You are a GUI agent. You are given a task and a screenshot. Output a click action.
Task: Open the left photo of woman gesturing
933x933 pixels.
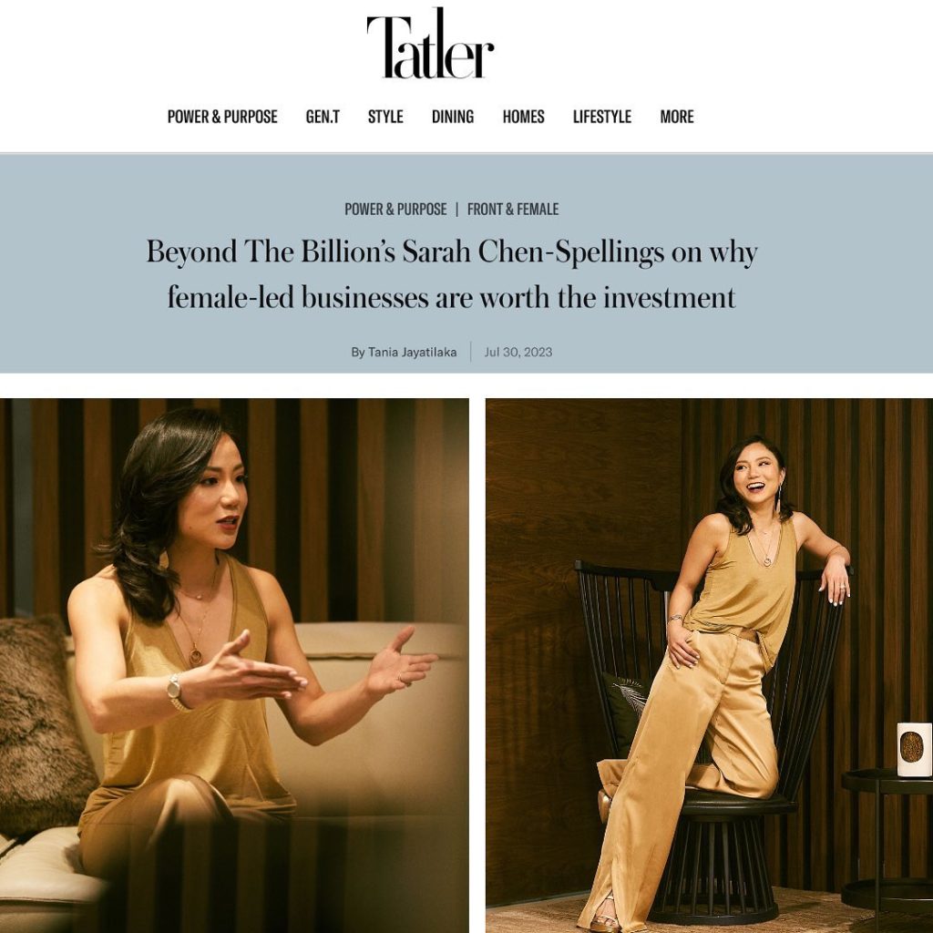pyautogui.click(x=234, y=665)
